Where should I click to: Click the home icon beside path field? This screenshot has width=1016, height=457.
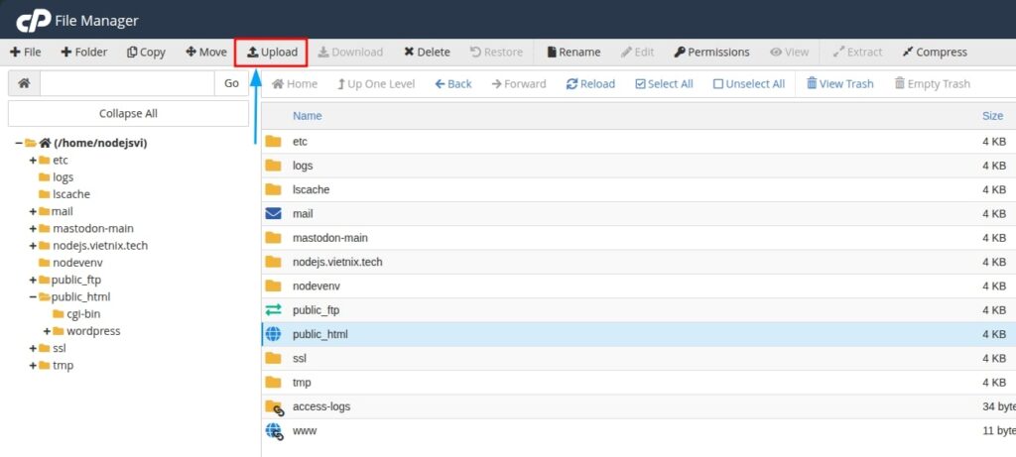click(x=24, y=83)
